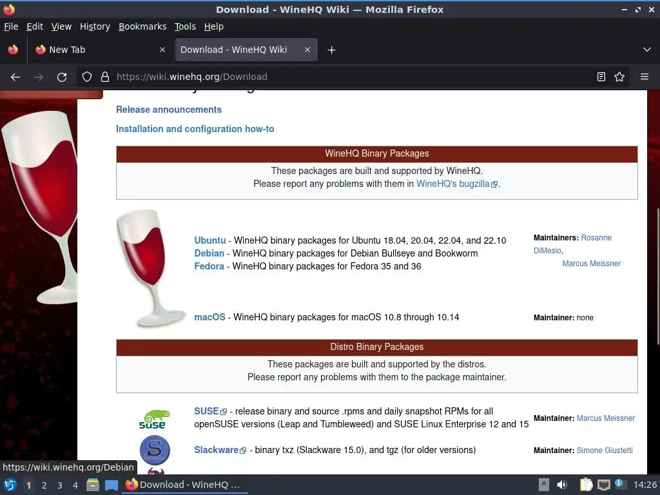This screenshot has height=495, width=660.
Task: Open Marcus Meissner link in SUSE row
Action: [x=606, y=418]
